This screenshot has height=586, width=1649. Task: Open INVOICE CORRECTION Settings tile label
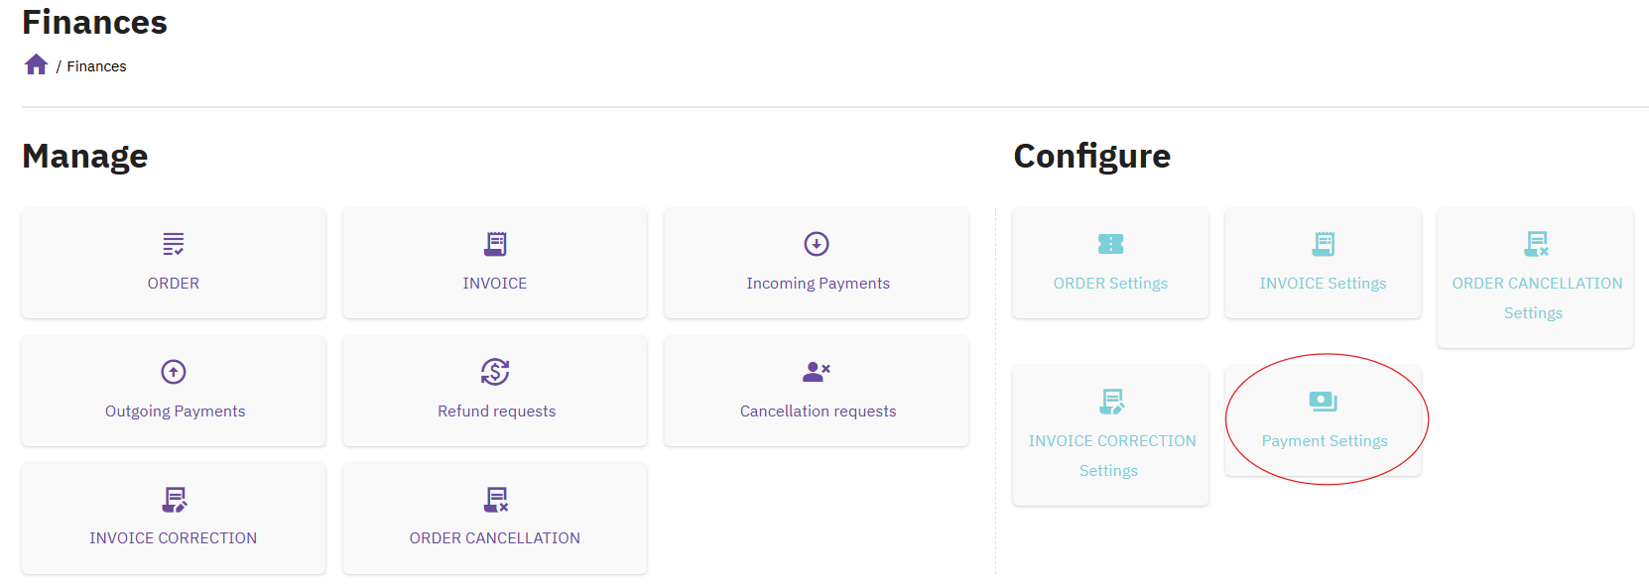(x=1111, y=455)
